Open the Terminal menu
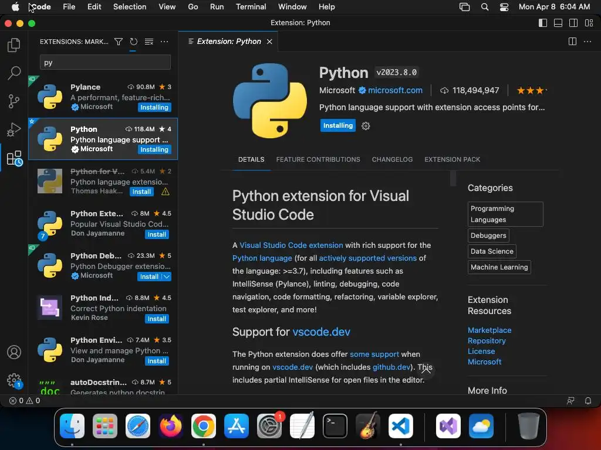Image resolution: width=601 pixels, height=450 pixels. click(x=251, y=6)
